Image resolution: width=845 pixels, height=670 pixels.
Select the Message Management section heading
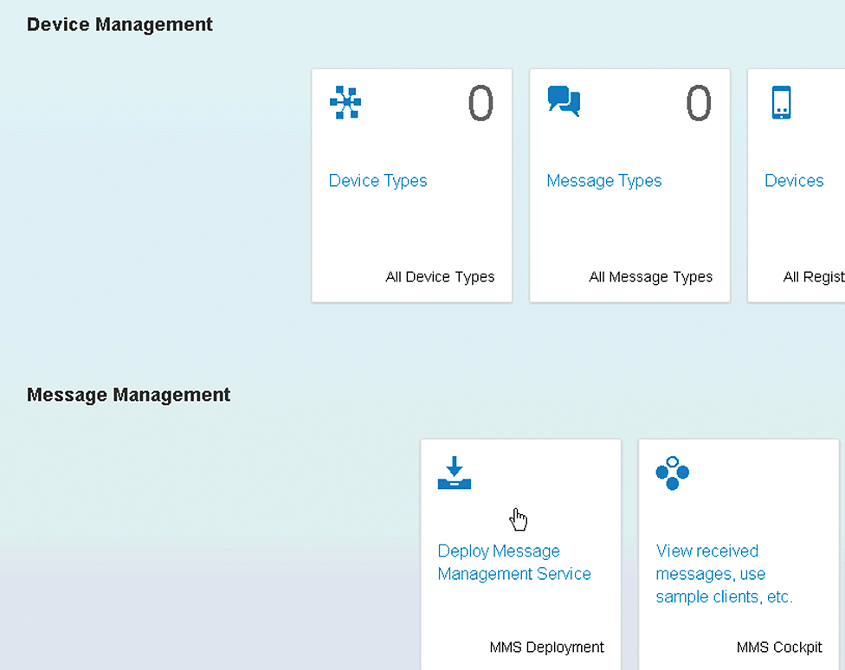pos(128,396)
